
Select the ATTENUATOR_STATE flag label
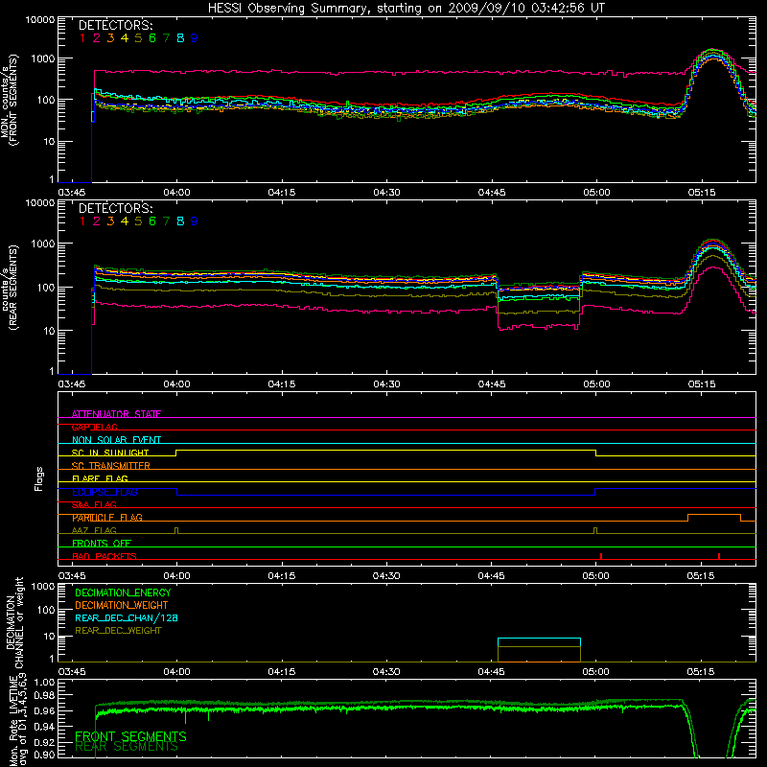coord(116,414)
